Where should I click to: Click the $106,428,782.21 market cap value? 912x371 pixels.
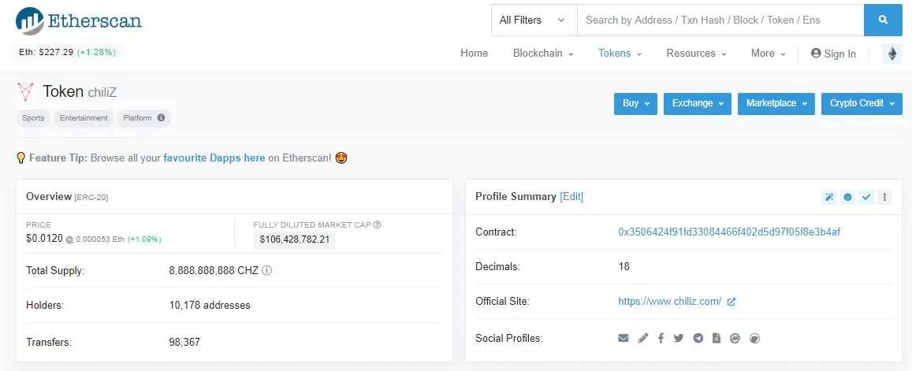(295, 239)
